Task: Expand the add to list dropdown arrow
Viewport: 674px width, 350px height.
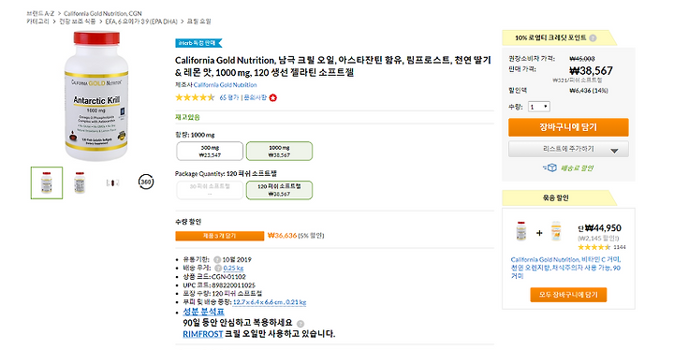Action: coord(614,151)
